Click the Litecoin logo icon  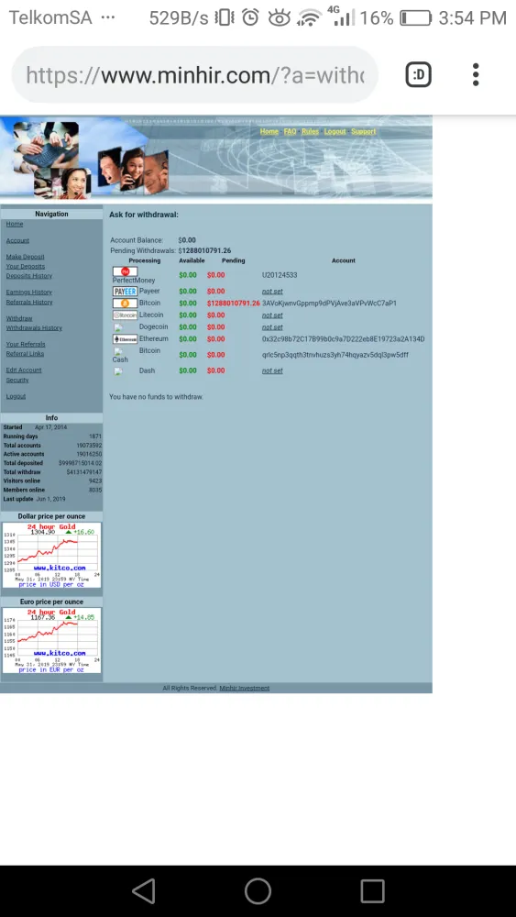pyautogui.click(x=125, y=315)
